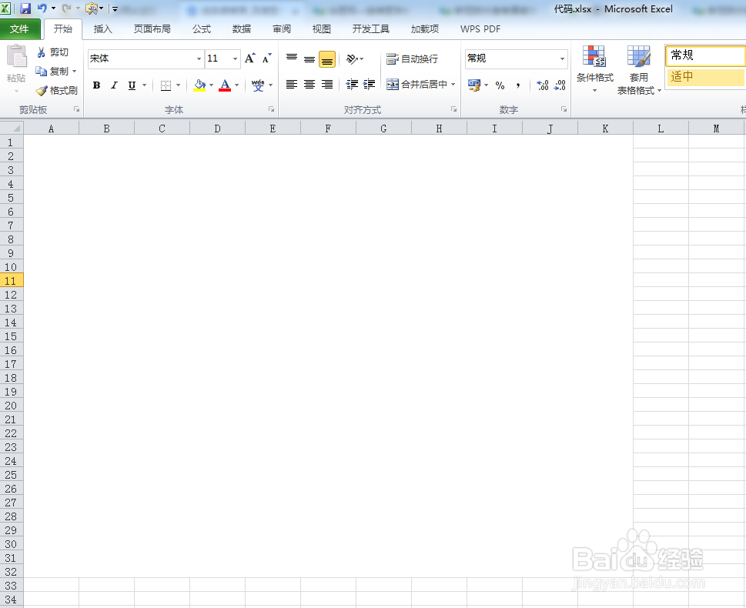
Task: Toggle align text left
Action: (292, 85)
